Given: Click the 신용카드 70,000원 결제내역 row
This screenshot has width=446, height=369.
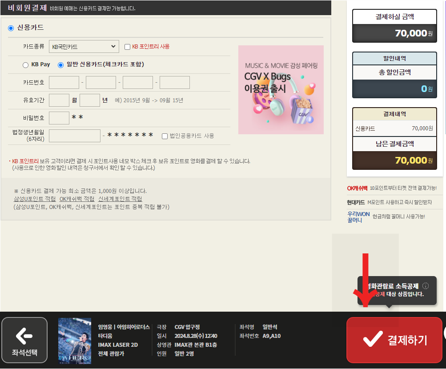Looking at the screenshot, I should (394, 128).
